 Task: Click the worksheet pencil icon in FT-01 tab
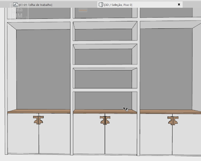pos(15,5)
